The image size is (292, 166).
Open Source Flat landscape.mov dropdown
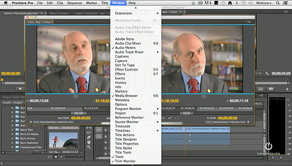click(42, 13)
